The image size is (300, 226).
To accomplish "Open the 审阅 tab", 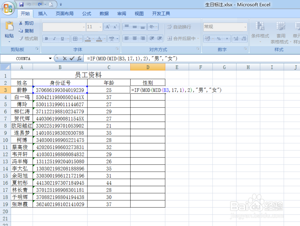I will [122, 14].
